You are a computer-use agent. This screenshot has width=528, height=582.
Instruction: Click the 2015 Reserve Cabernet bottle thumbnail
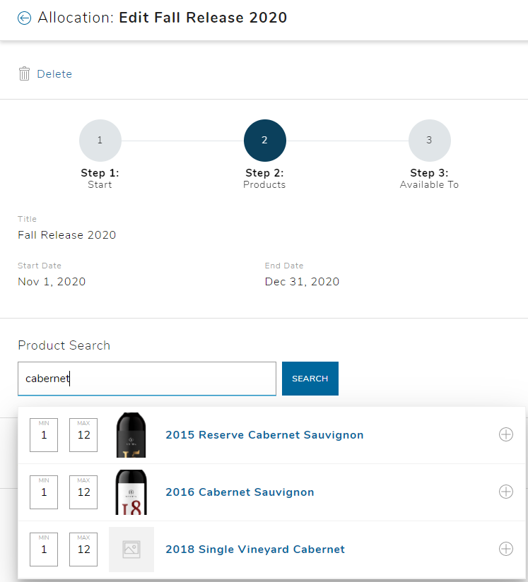(x=131, y=434)
